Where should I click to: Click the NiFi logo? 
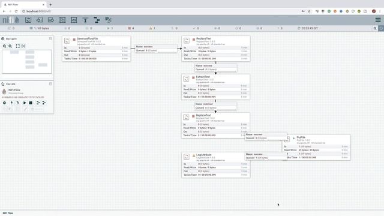[11, 20]
